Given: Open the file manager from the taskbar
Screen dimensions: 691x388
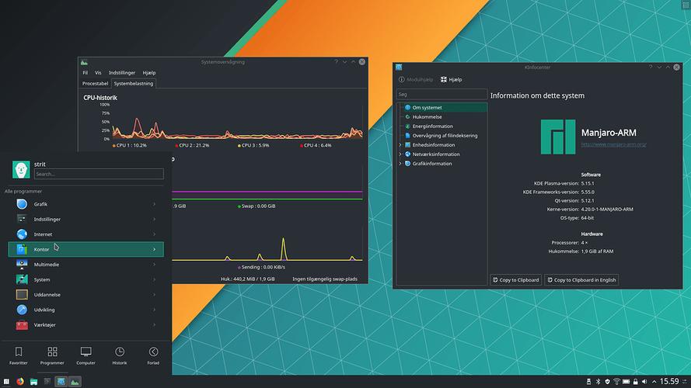Looking at the screenshot, I should 33,381.
